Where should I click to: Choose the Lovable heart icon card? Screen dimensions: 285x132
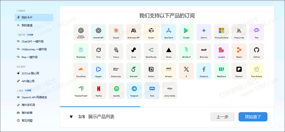point(221,52)
